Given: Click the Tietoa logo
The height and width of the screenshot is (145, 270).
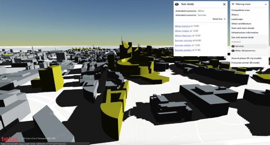Looking at the screenshot, I should [x=9, y=138].
